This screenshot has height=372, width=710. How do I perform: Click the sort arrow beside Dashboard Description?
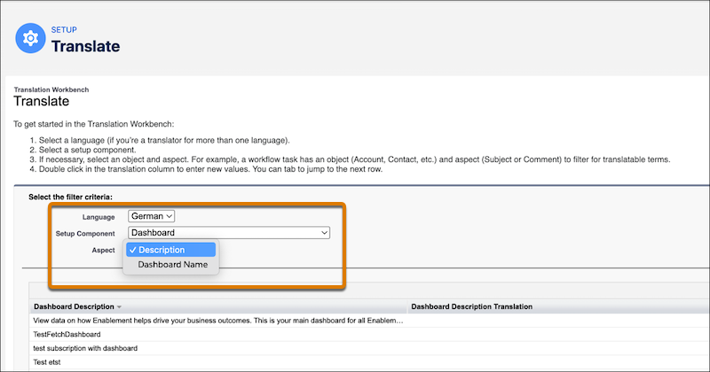(120, 306)
